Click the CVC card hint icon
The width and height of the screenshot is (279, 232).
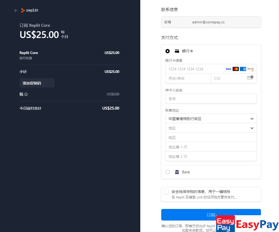[250, 78]
